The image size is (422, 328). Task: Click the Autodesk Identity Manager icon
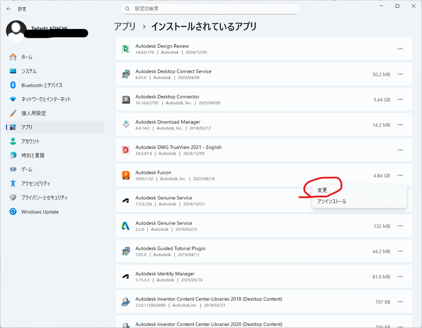click(x=126, y=276)
